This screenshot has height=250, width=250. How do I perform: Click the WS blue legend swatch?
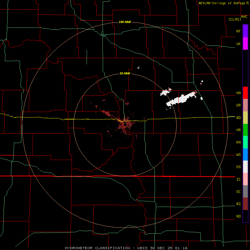245,154
